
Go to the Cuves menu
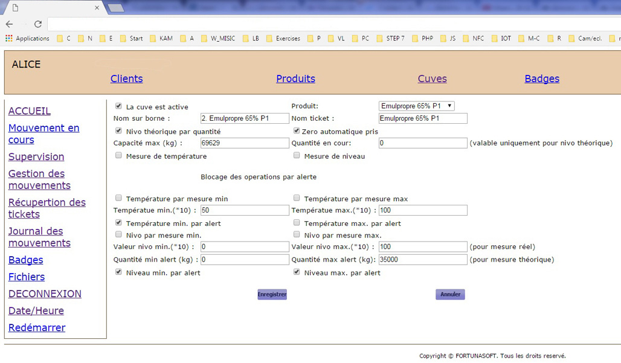click(432, 79)
